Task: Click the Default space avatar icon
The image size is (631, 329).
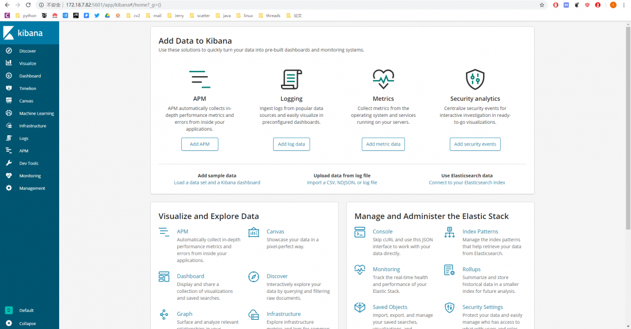Action: tap(9, 310)
